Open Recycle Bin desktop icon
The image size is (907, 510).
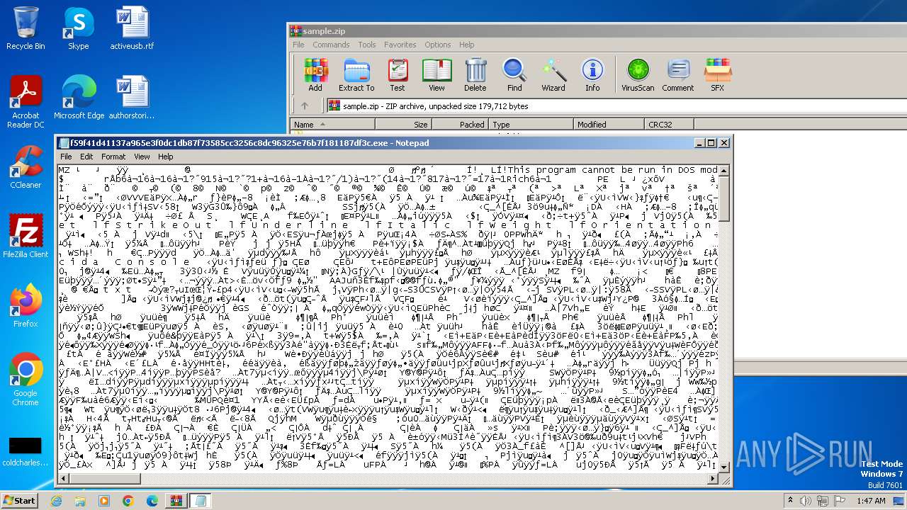26,28
